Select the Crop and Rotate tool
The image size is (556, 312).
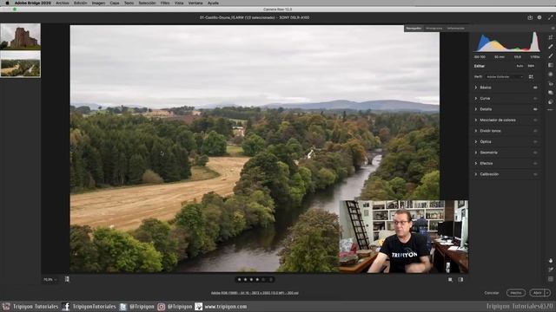click(x=550, y=37)
